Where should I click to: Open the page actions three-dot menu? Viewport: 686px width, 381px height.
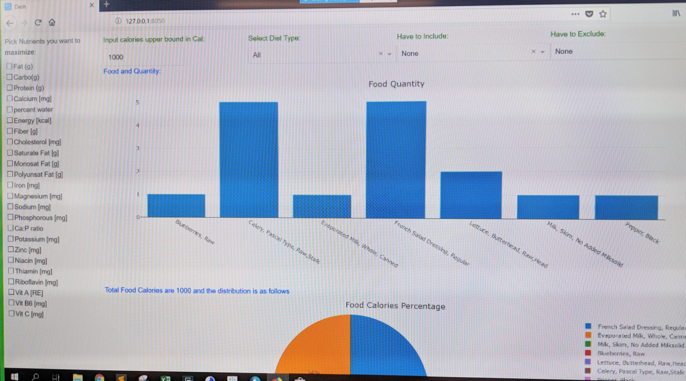pyautogui.click(x=575, y=14)
